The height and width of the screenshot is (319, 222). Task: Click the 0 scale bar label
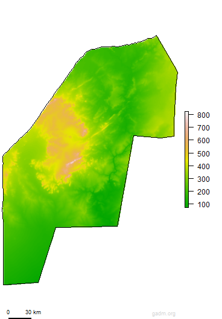coord(8,312)
